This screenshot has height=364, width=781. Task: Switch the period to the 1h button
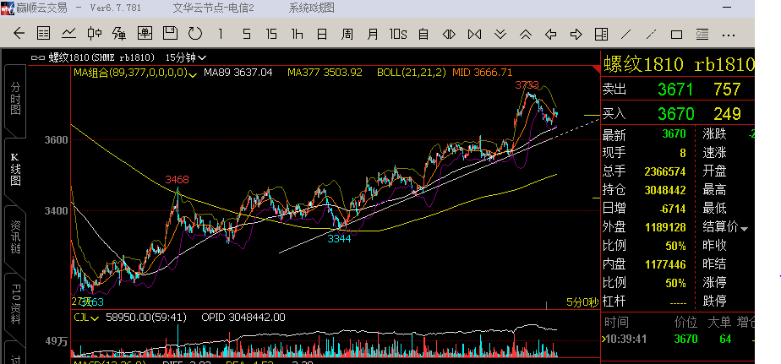pyautogui.click(x=297, y=35)
